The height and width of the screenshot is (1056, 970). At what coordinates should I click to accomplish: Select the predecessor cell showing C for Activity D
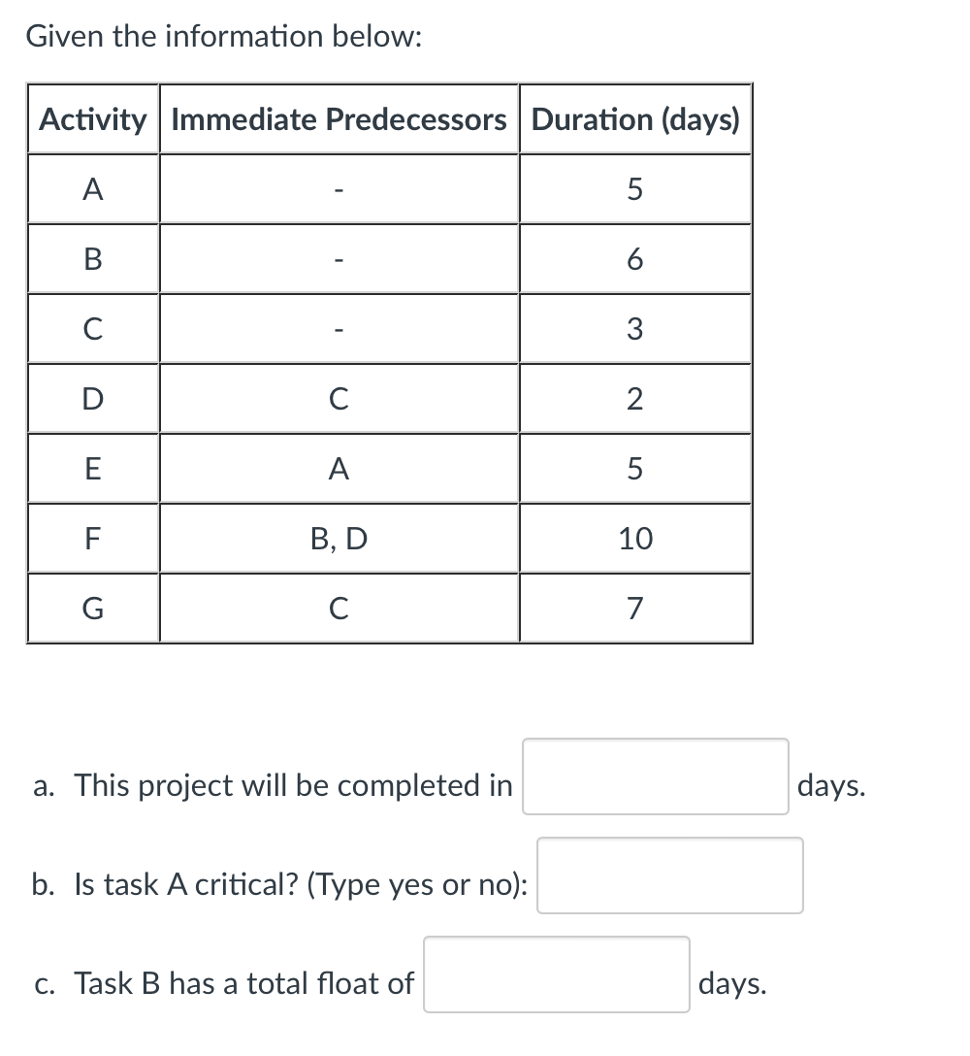(x=339, y=399)
